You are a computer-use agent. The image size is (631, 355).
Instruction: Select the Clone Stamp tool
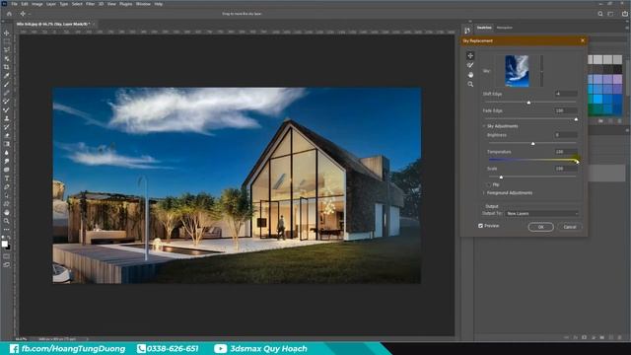7,118
